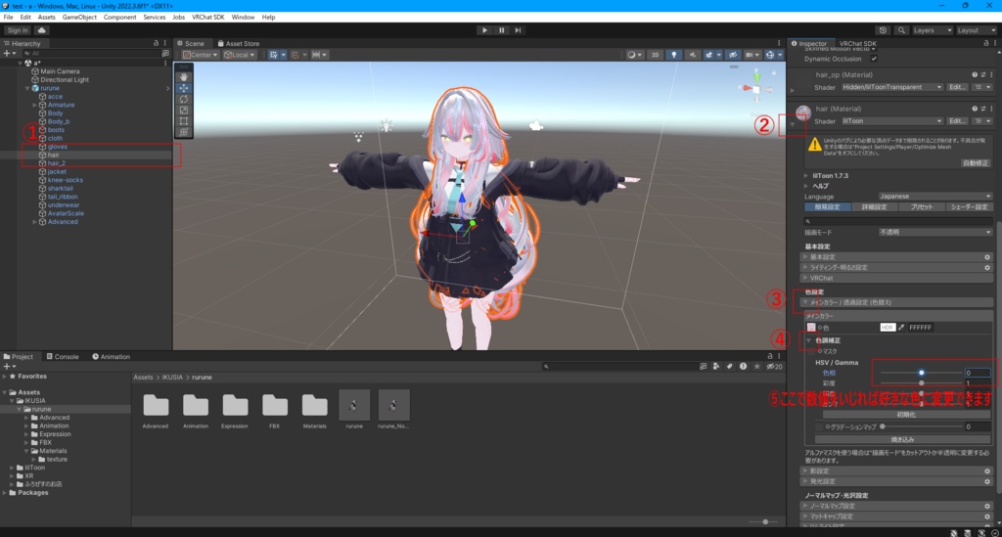Open the cloud services icon
The height and width of the screenshot is (537, 1002).
(x=41, y=30)
